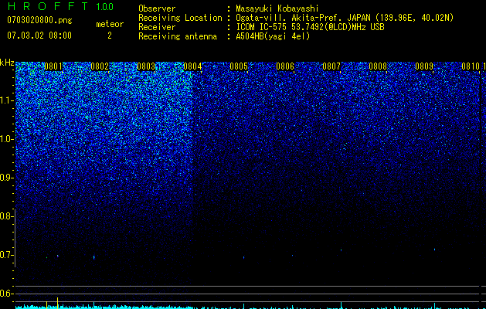Click the 0.6 kHz axis label
The image size is (486, 309).
(x=6, y=294)
